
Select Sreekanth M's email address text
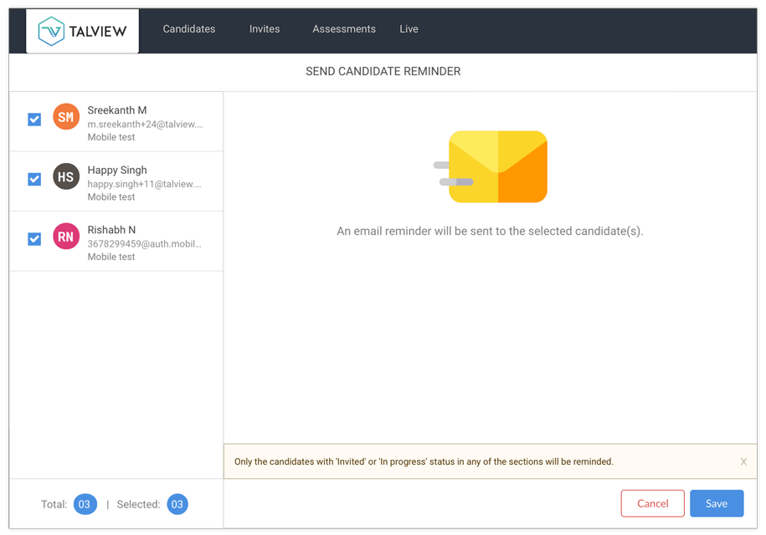145,125
